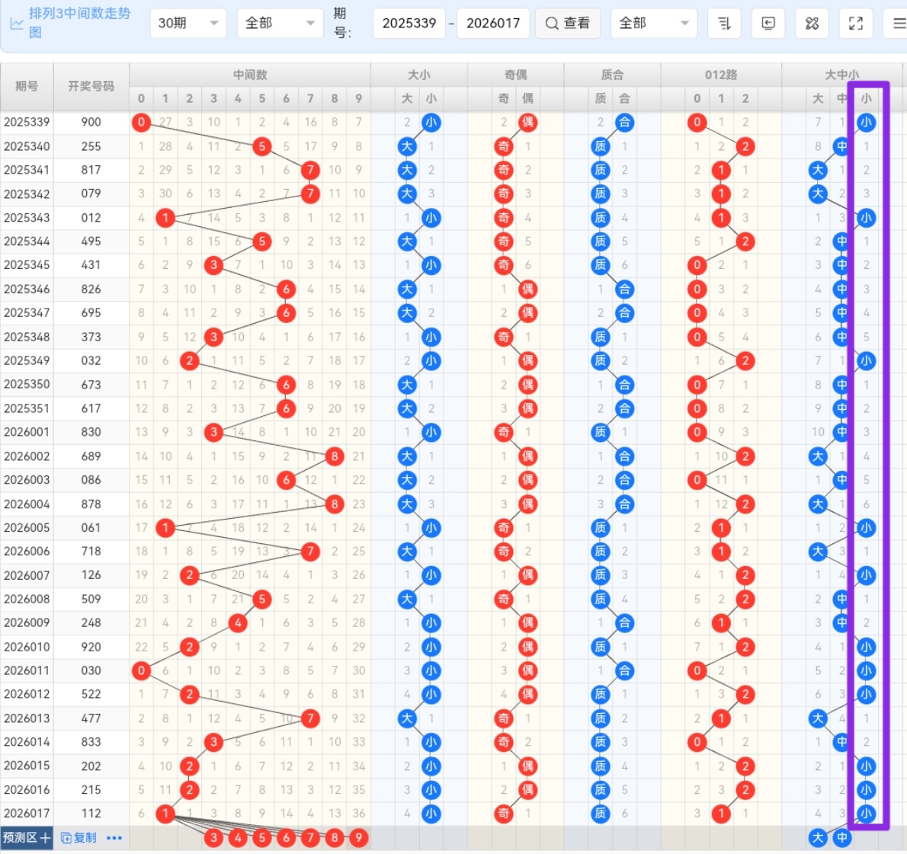The height and width of the screenshot is (854, 907).
Task: Enter fullscreen with the expand icon
Action: (x=856, y=24)
